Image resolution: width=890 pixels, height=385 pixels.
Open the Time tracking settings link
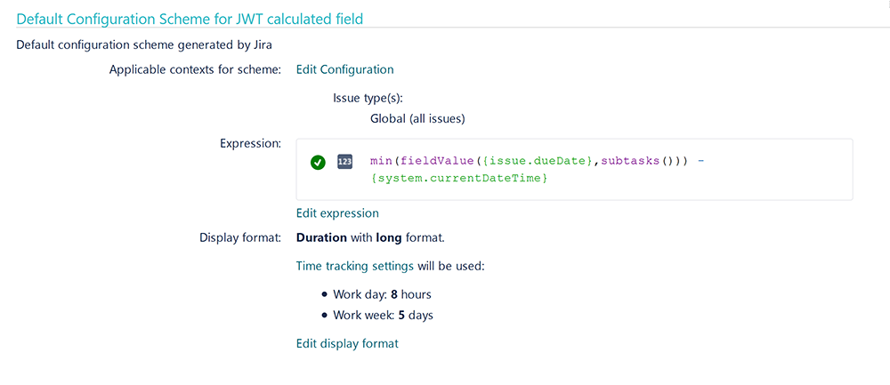355,265
